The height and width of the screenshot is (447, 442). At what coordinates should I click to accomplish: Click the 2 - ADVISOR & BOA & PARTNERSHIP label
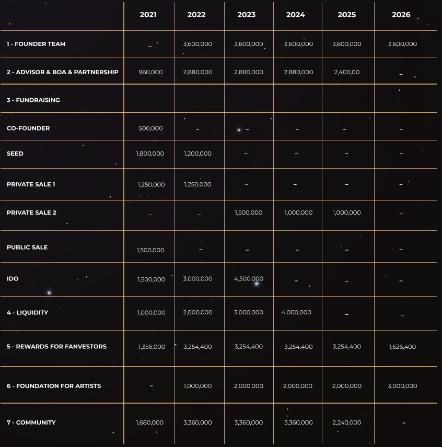pos(63,72)
